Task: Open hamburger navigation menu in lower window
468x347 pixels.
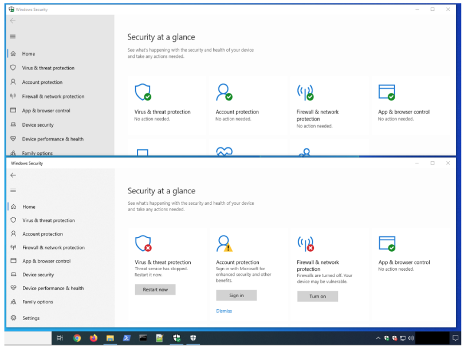Action: pyautogui.click(x=13, y=190)
